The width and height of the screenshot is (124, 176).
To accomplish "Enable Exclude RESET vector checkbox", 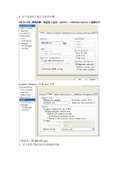I will point(42,69).
